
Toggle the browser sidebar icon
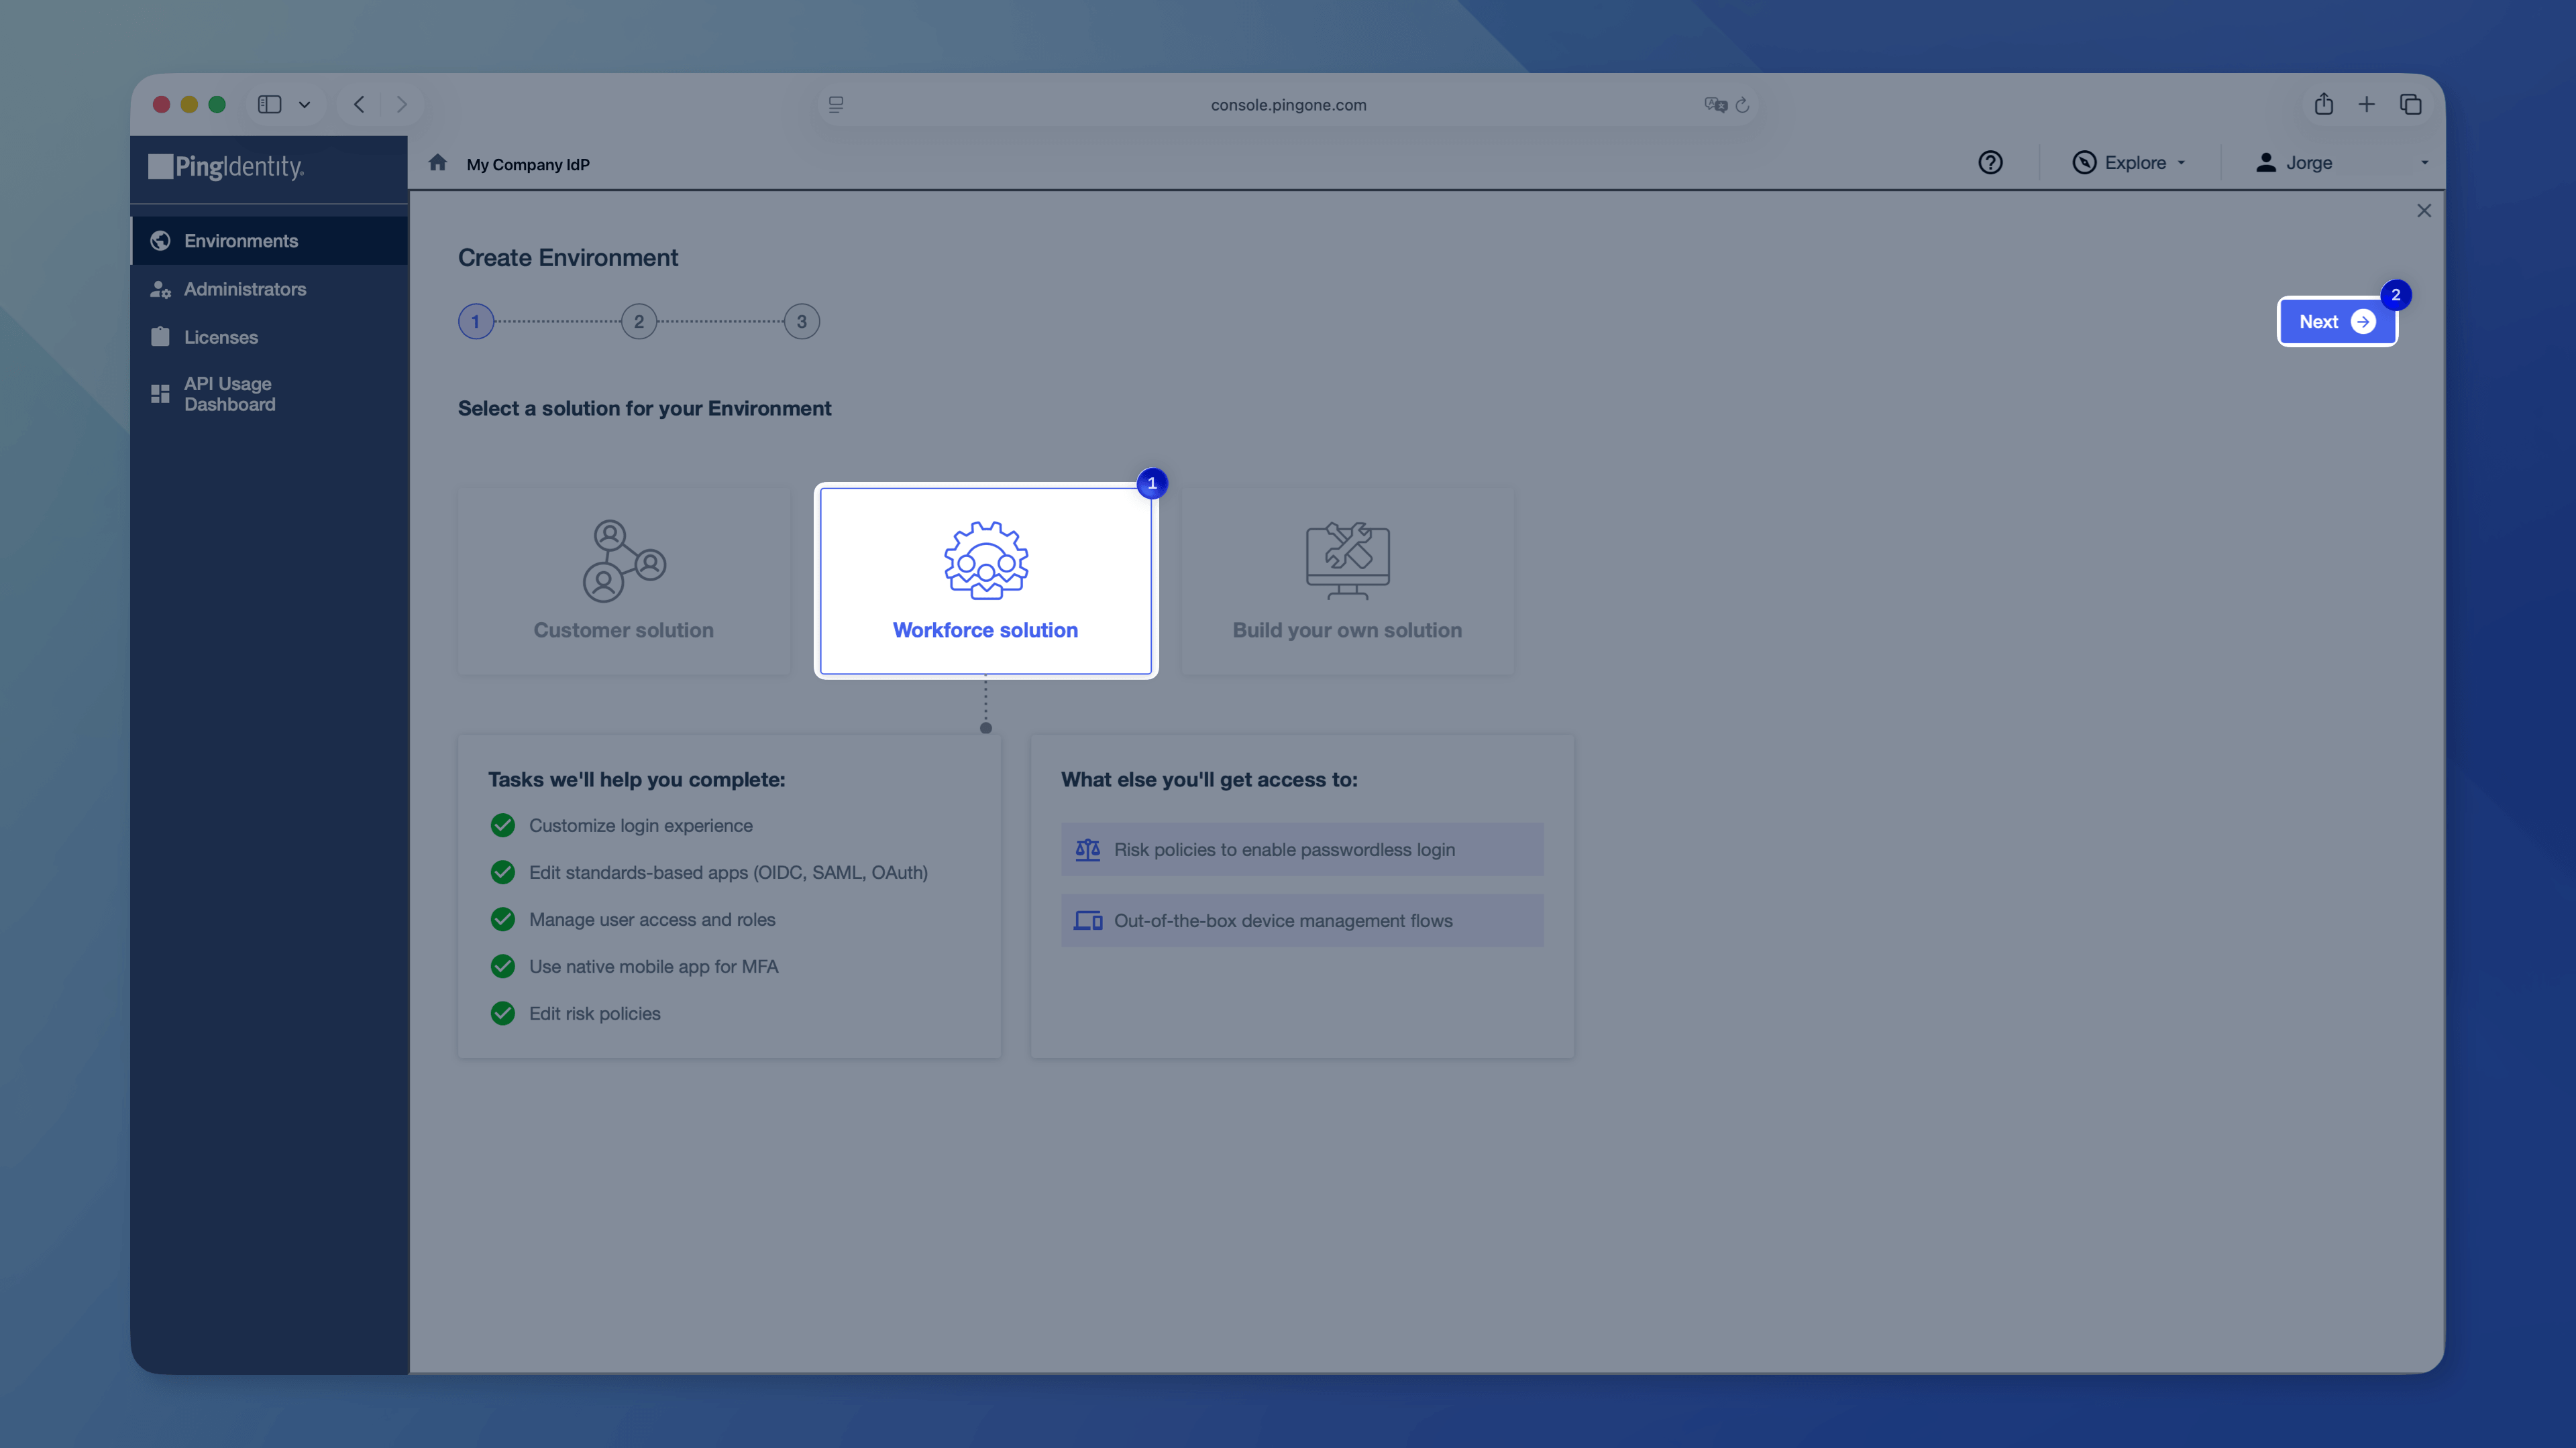coord(269,104)
